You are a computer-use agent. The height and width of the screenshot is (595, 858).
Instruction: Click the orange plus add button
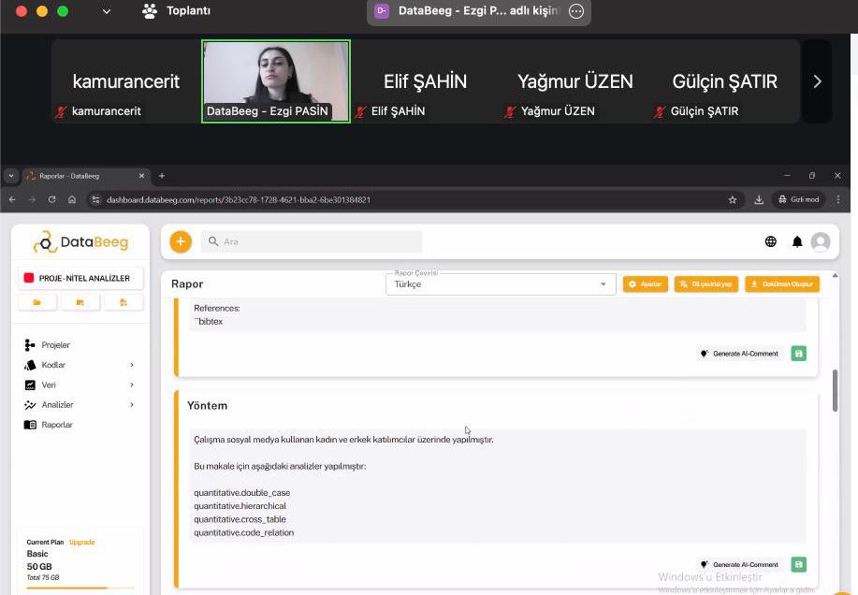pyautogui.click(x=181, y=241)
